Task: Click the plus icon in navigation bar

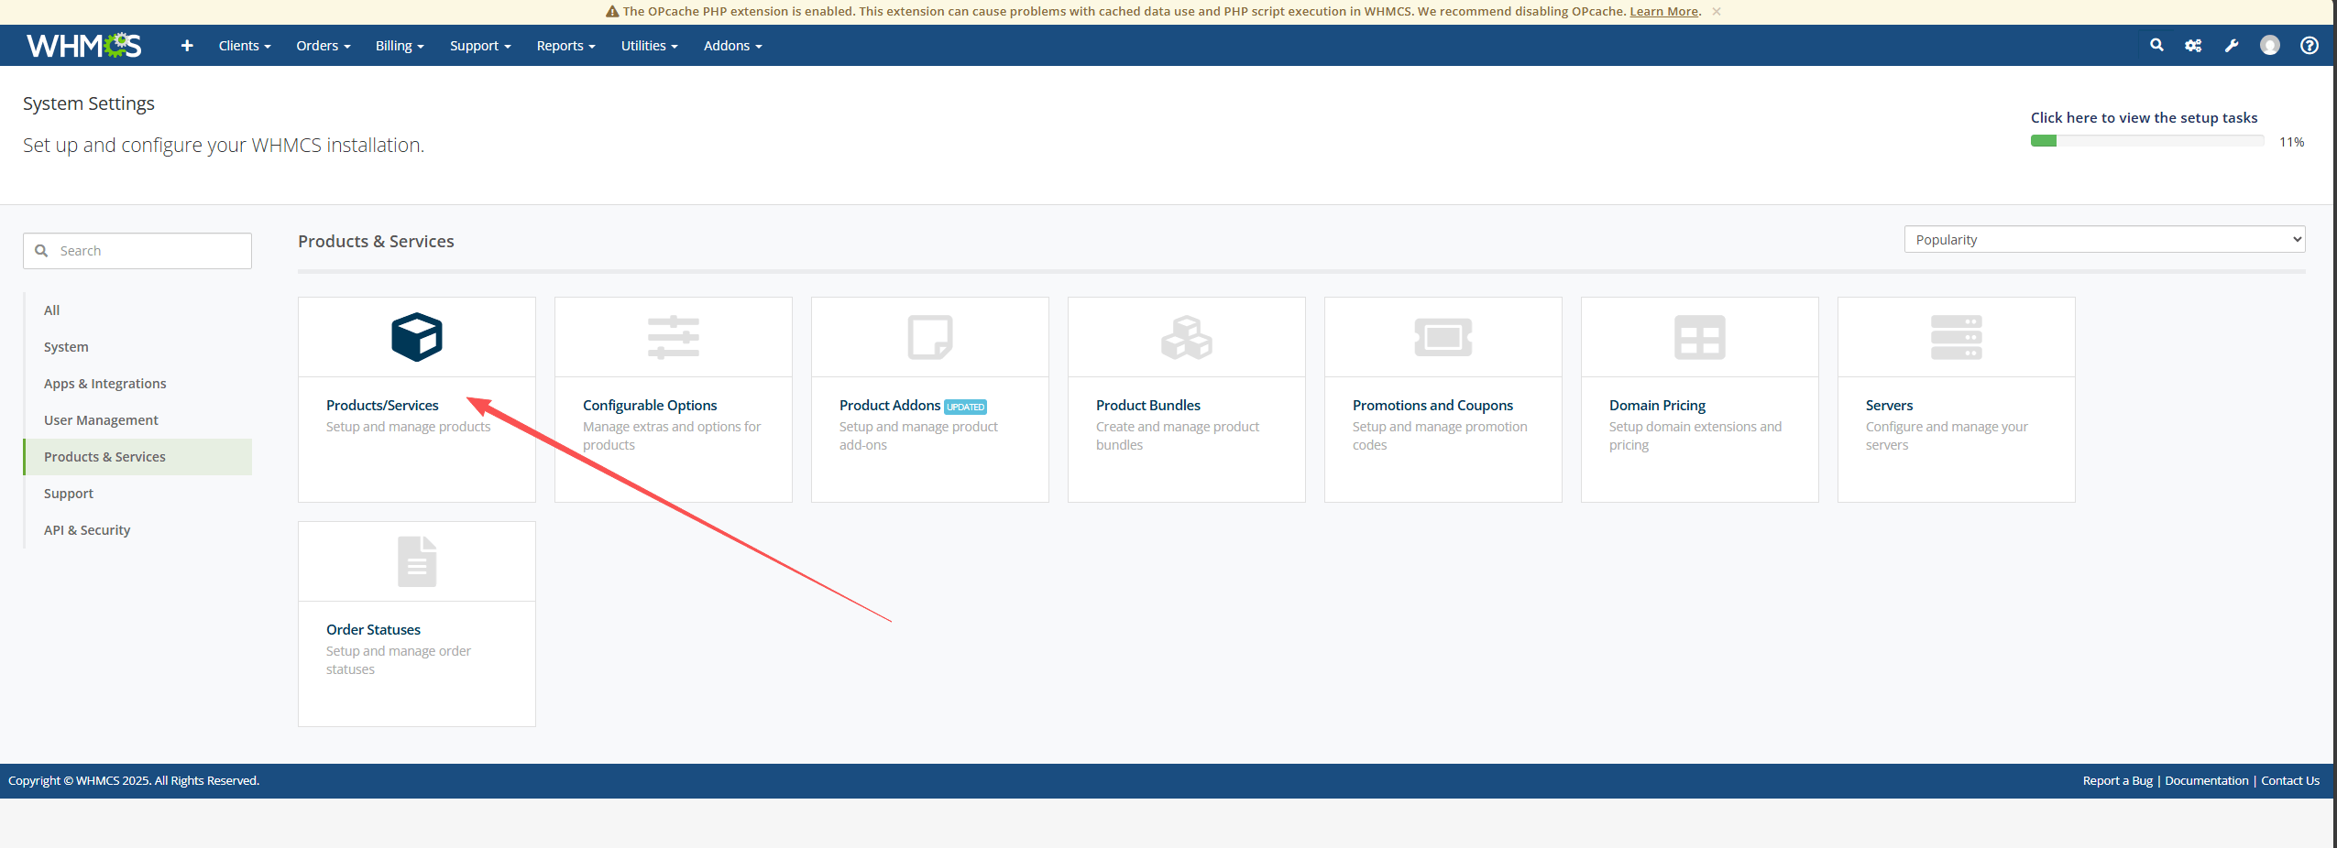Action: pyautogui.click(x=187, y=45)
